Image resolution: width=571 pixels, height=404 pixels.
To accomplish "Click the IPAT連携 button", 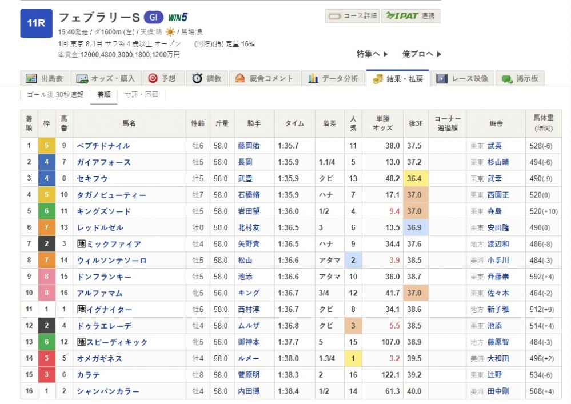I will coord(411,16).
